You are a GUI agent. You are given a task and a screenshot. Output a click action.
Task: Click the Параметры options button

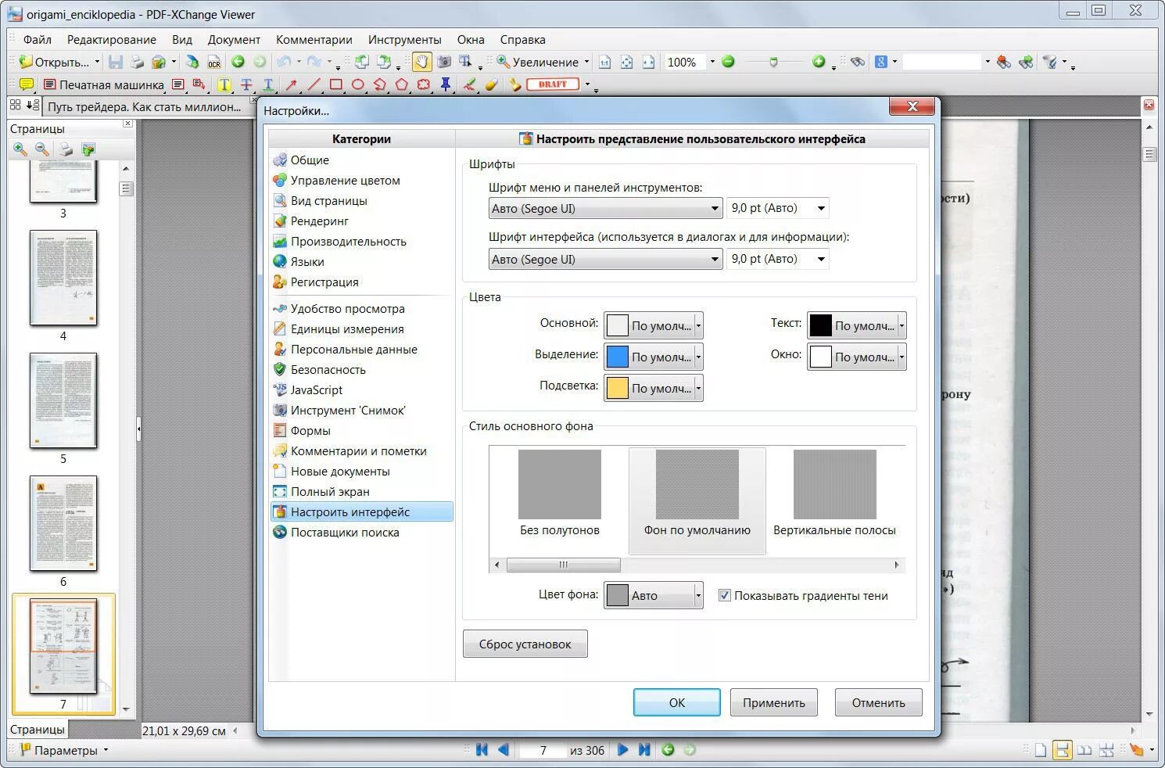click(64, 750)
